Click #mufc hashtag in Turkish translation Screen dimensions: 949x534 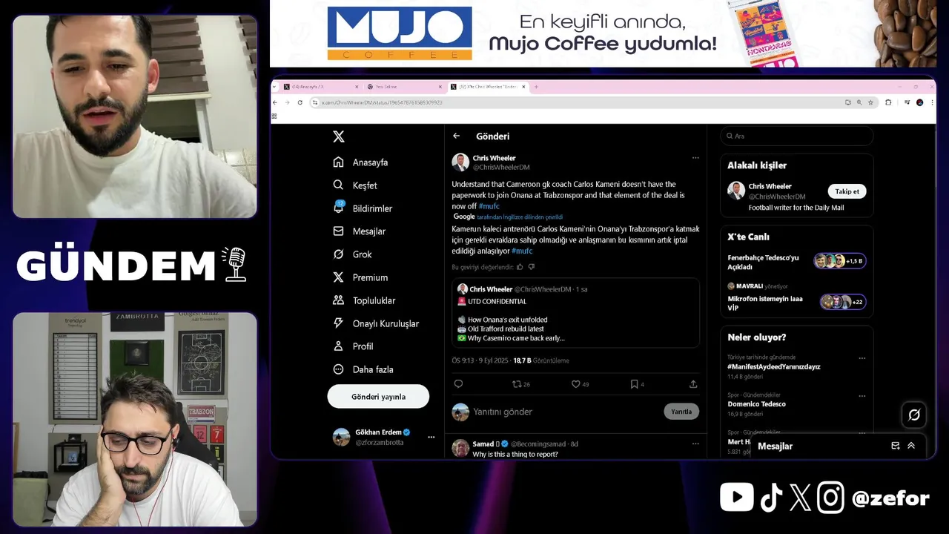tap(523, 251)
